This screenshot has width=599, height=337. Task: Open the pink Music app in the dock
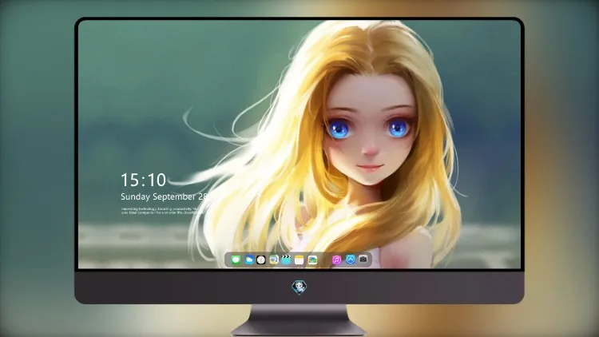point(336,260)
